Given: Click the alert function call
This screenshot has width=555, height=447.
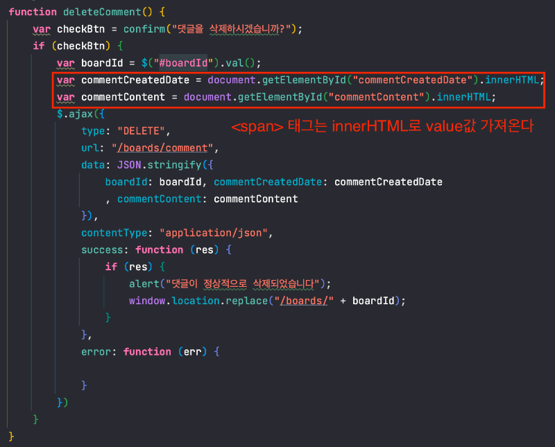Looking at the screenshot, I should [144, 283].
